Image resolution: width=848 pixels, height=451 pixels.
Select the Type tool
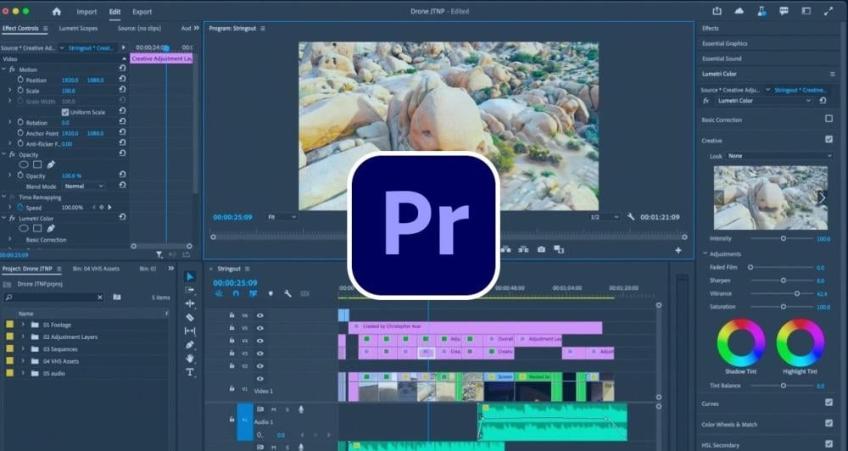click(190, 372)
